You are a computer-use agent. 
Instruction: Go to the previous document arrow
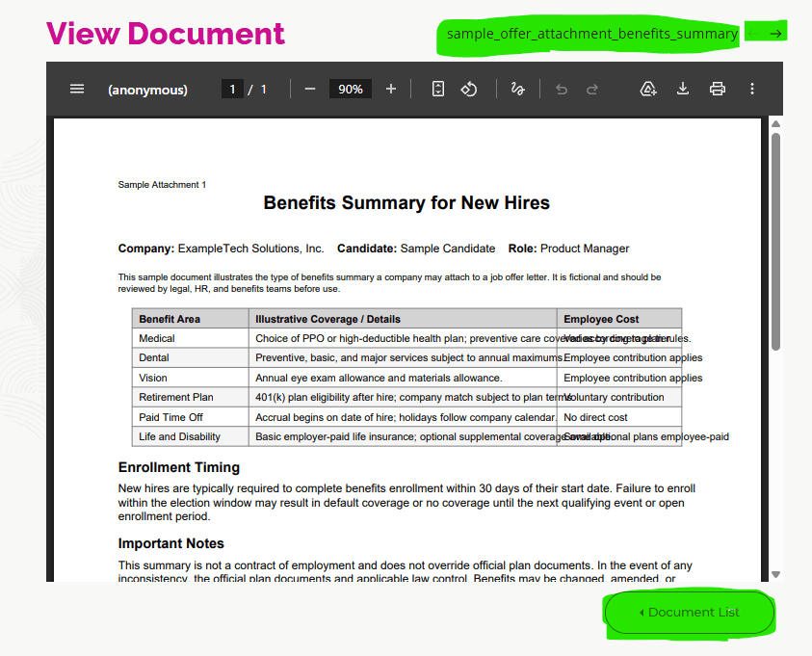click(753, 34)
